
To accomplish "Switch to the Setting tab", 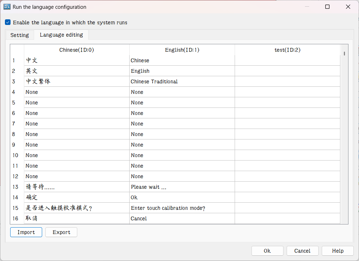I will (20, 35).
